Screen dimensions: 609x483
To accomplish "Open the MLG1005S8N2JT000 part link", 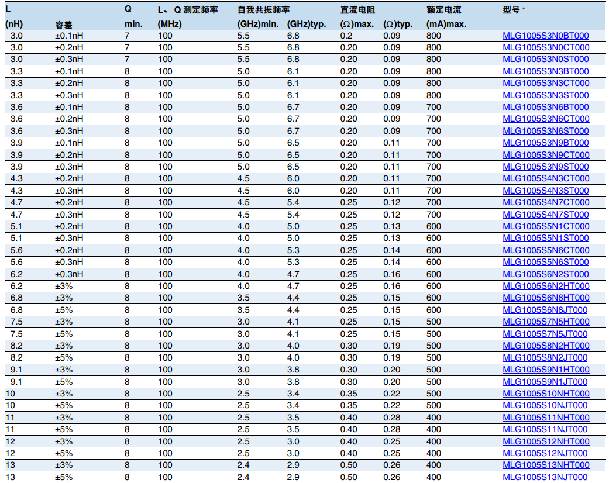I will pos(545,358).
